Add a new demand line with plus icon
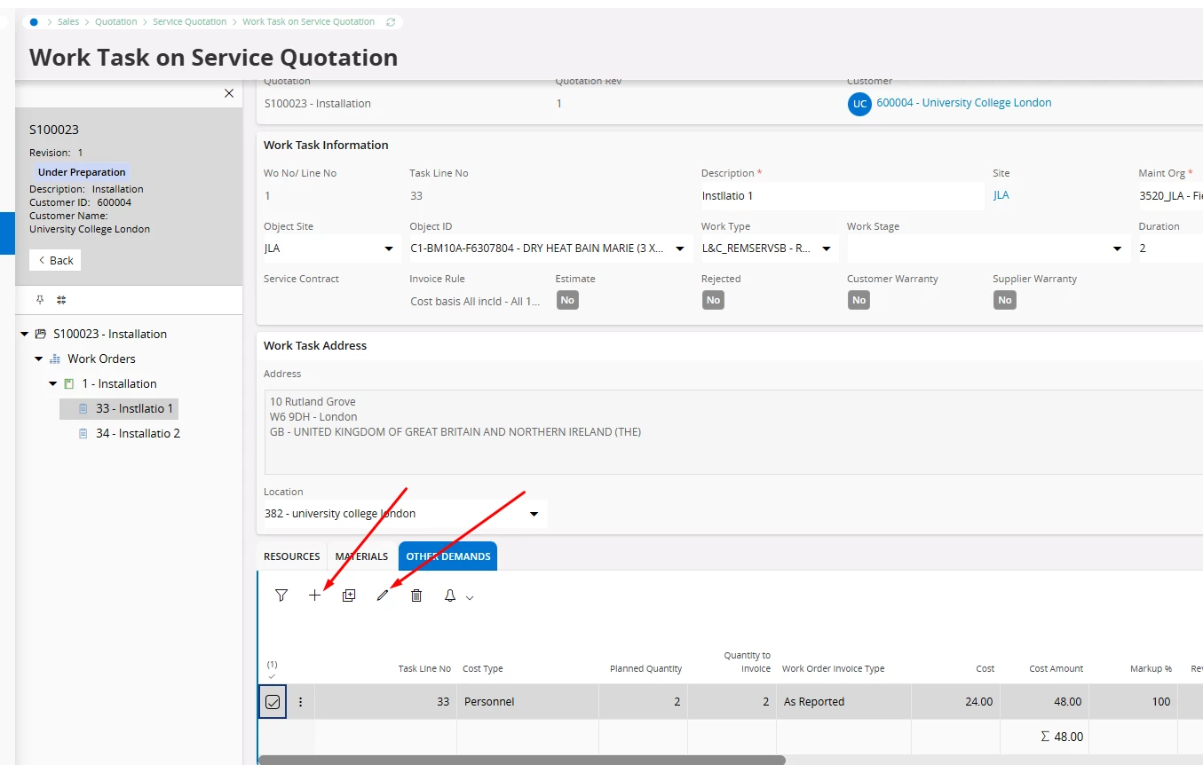The image size is (1203, 765). coord(314,595)
